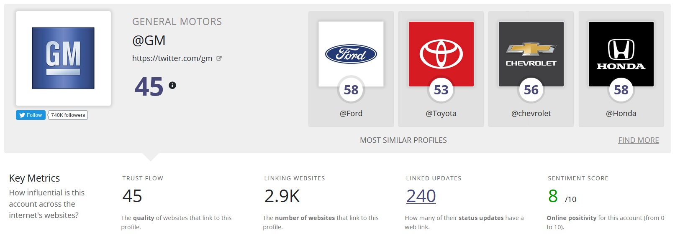The height and width of the screenshot is (248, 675).
Task: Select the Ford logo thumbnail
Action: [x=351, y=54]
